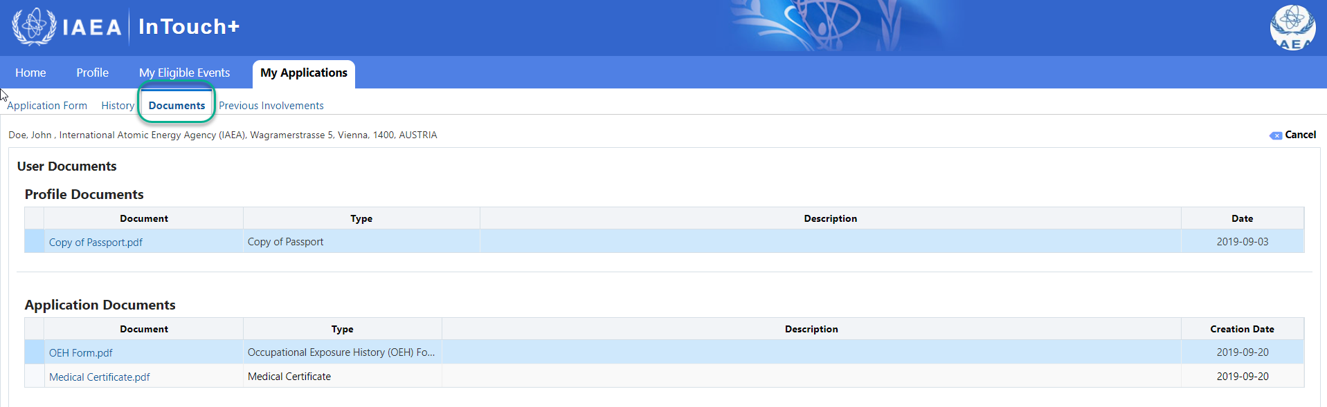Switch to My Eligible Events tab
The width and height of the screenshot is (1327, 407).
click(184, 73)
